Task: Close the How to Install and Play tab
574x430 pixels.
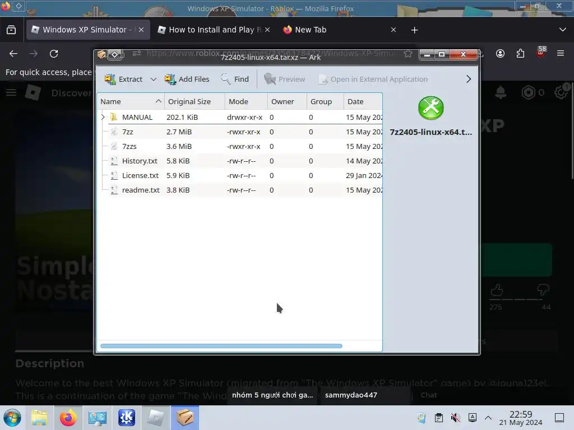Action: (x=267, y=30)
